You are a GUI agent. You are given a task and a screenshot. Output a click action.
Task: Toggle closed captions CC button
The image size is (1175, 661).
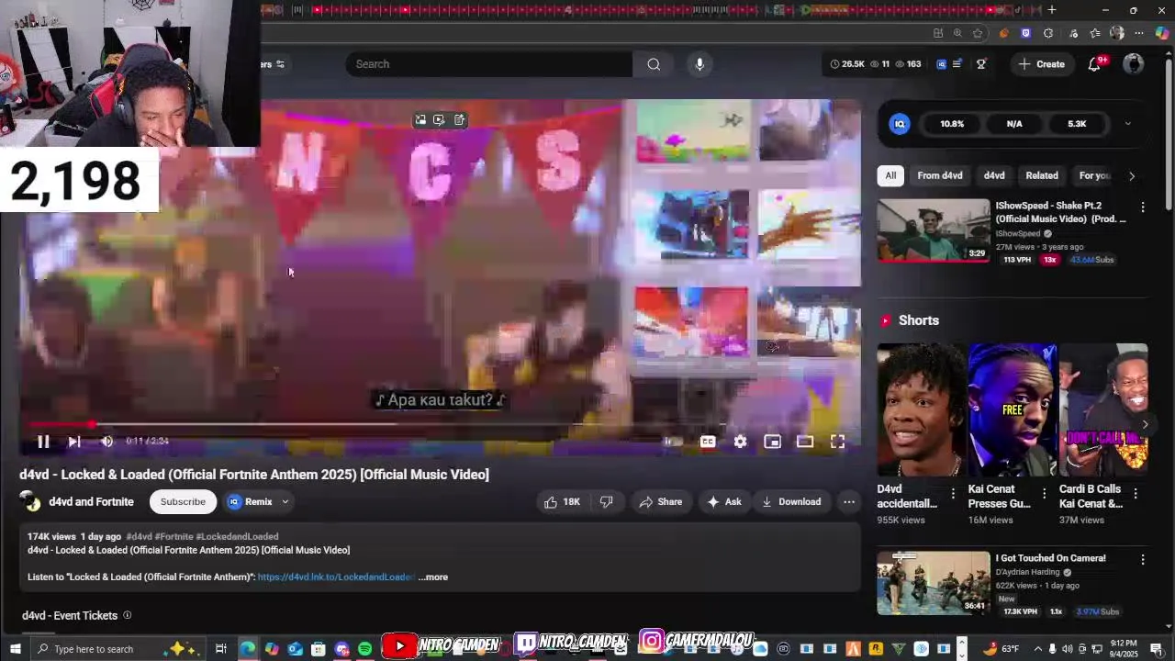point(708,442)
